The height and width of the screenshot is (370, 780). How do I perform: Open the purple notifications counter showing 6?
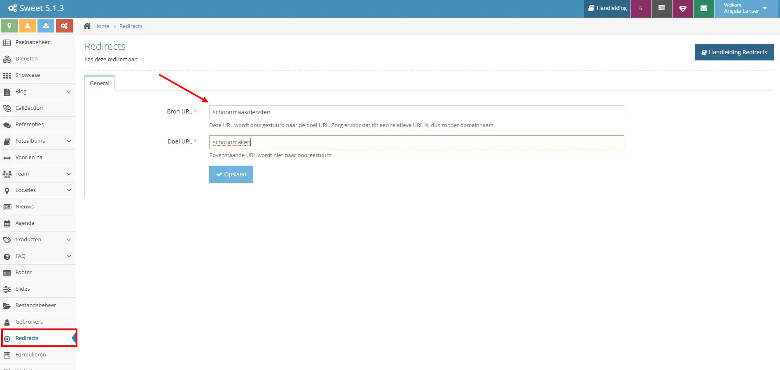pyautogui.click(x=641, y=9)
